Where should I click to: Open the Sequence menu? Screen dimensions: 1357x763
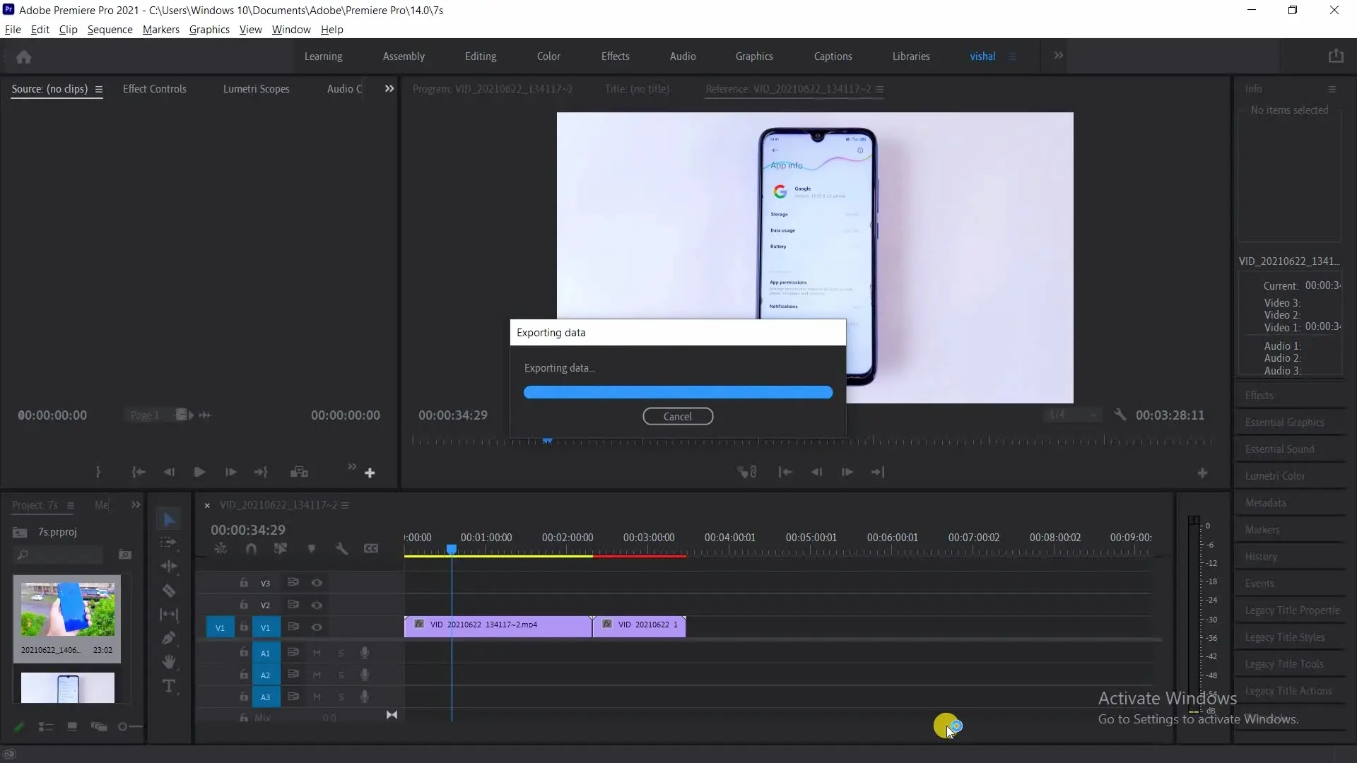click(x=110, y=30)
